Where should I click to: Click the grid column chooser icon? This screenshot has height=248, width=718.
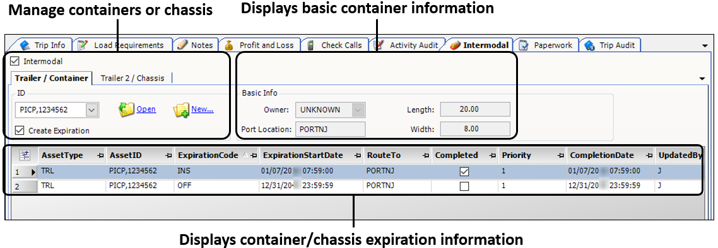tap(24, 155)
